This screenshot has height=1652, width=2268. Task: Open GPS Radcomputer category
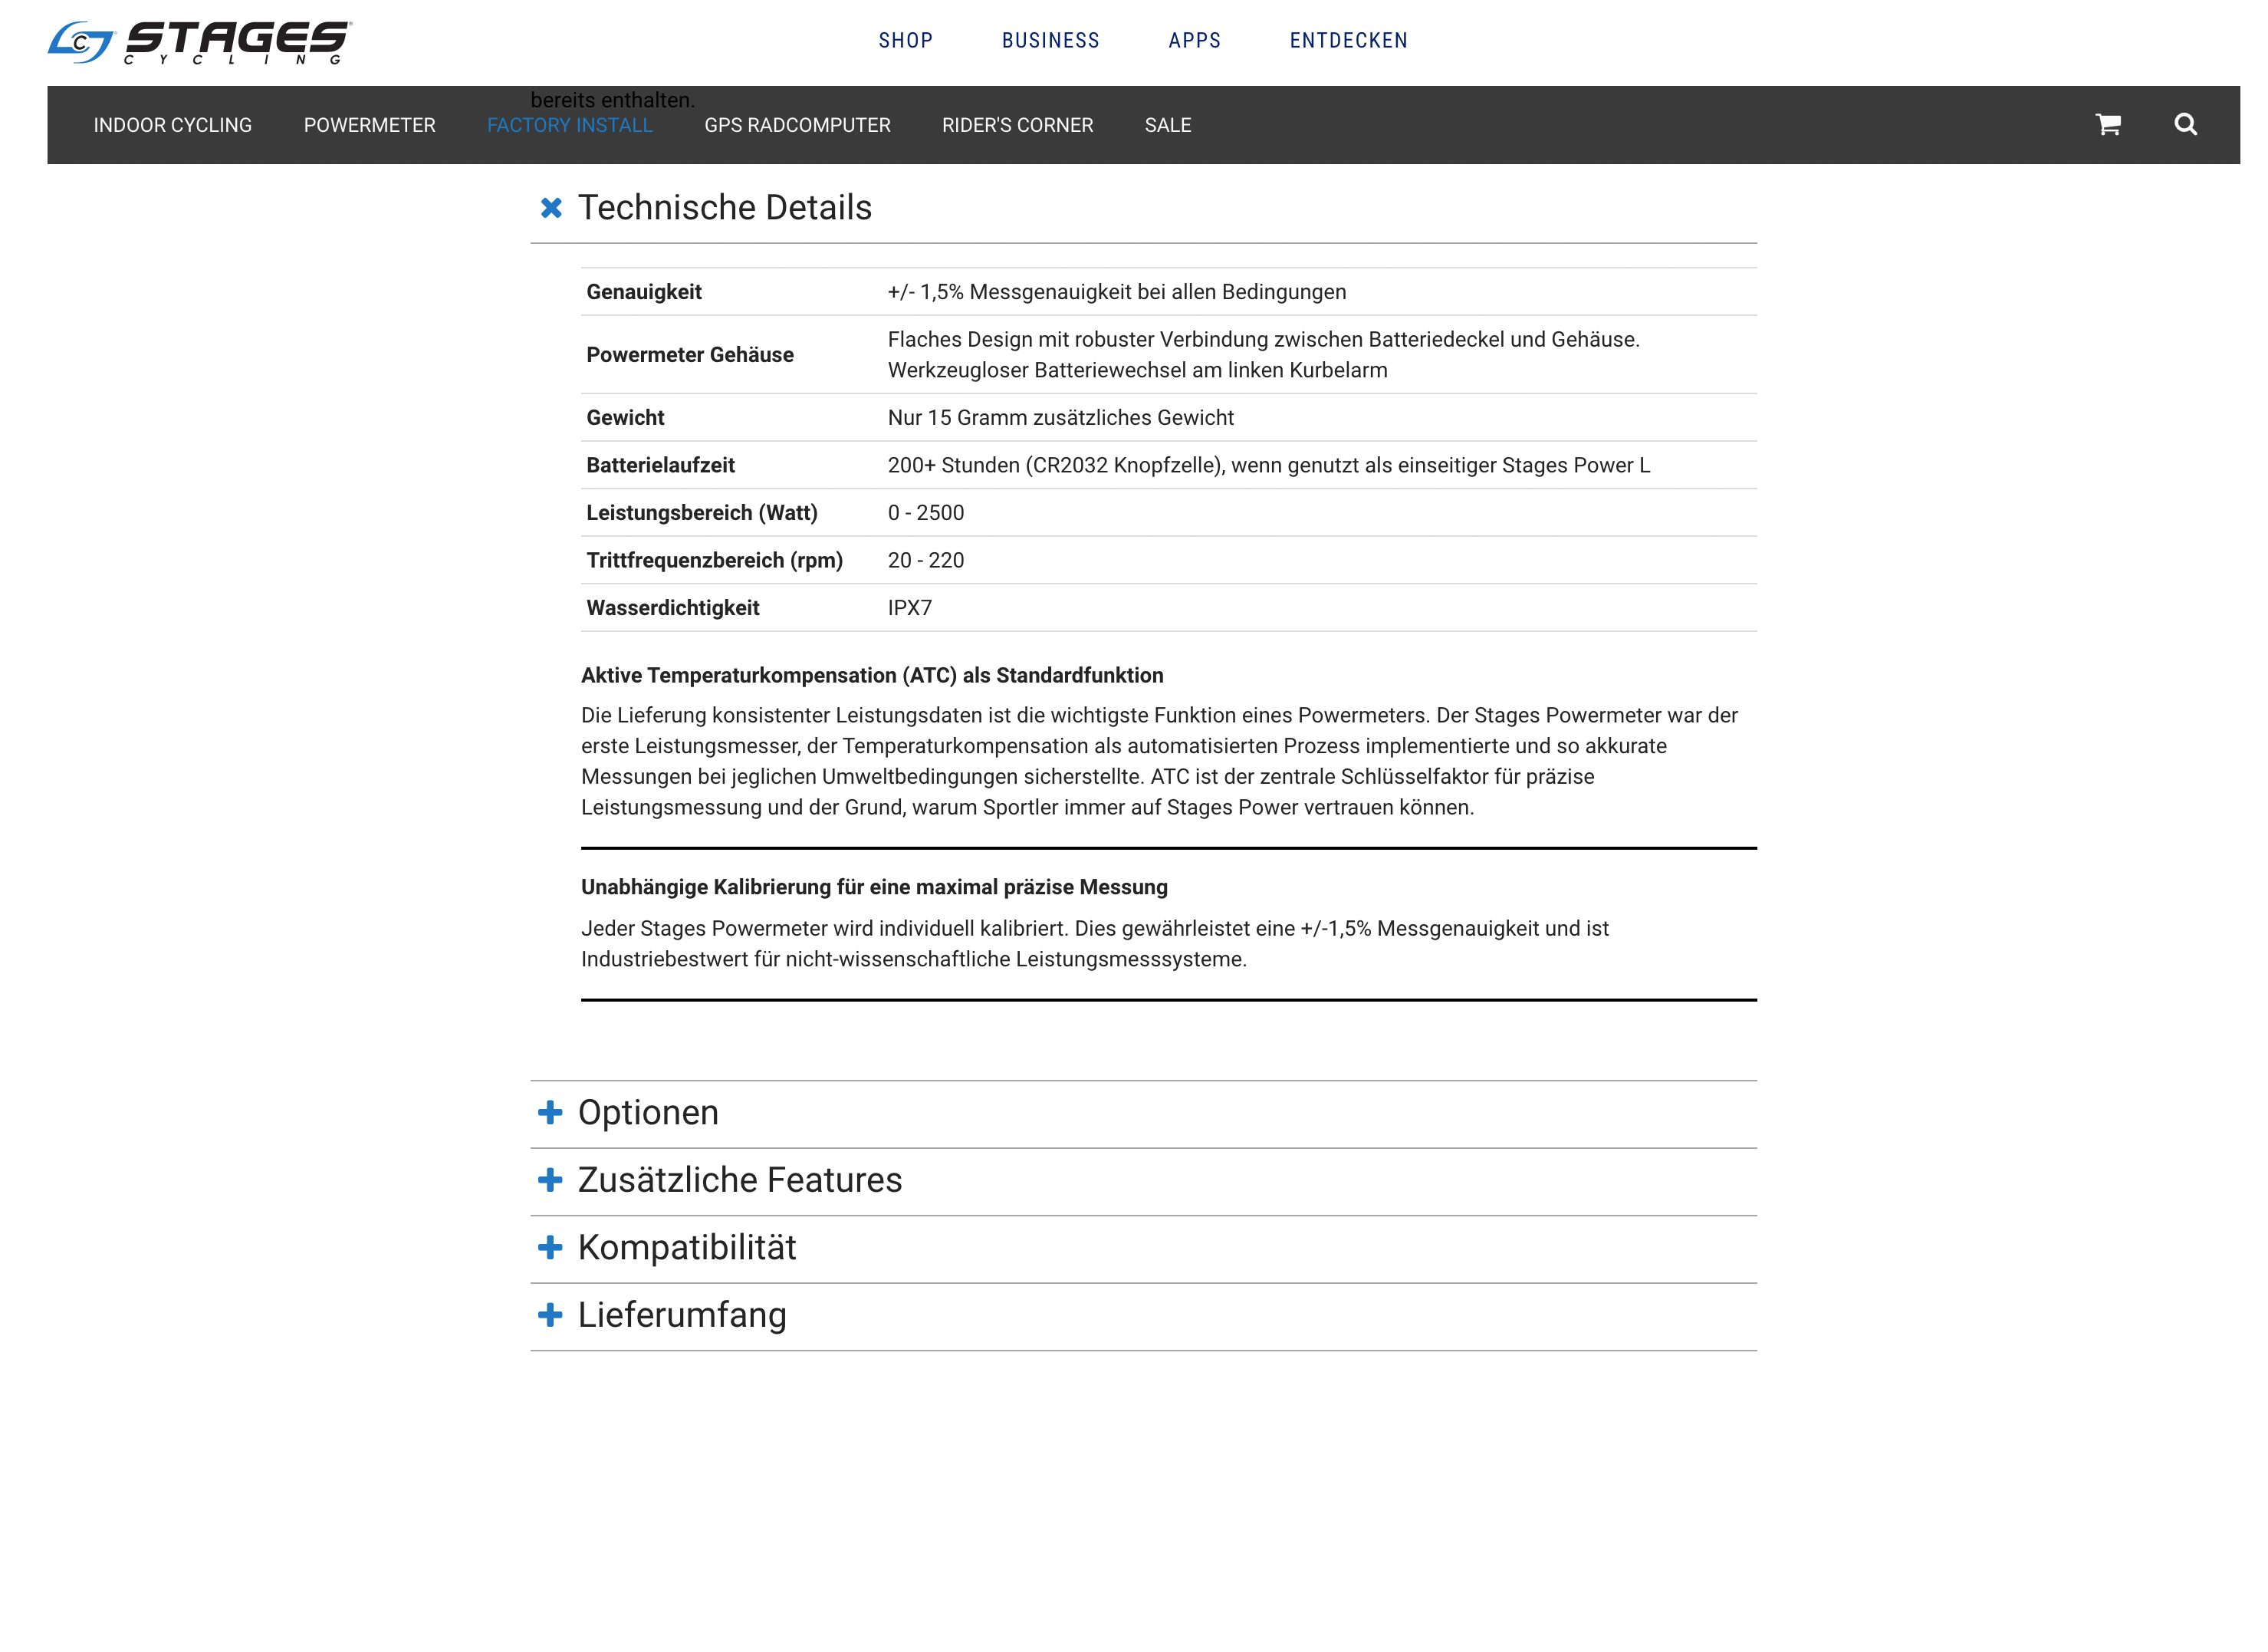(797, 125)
